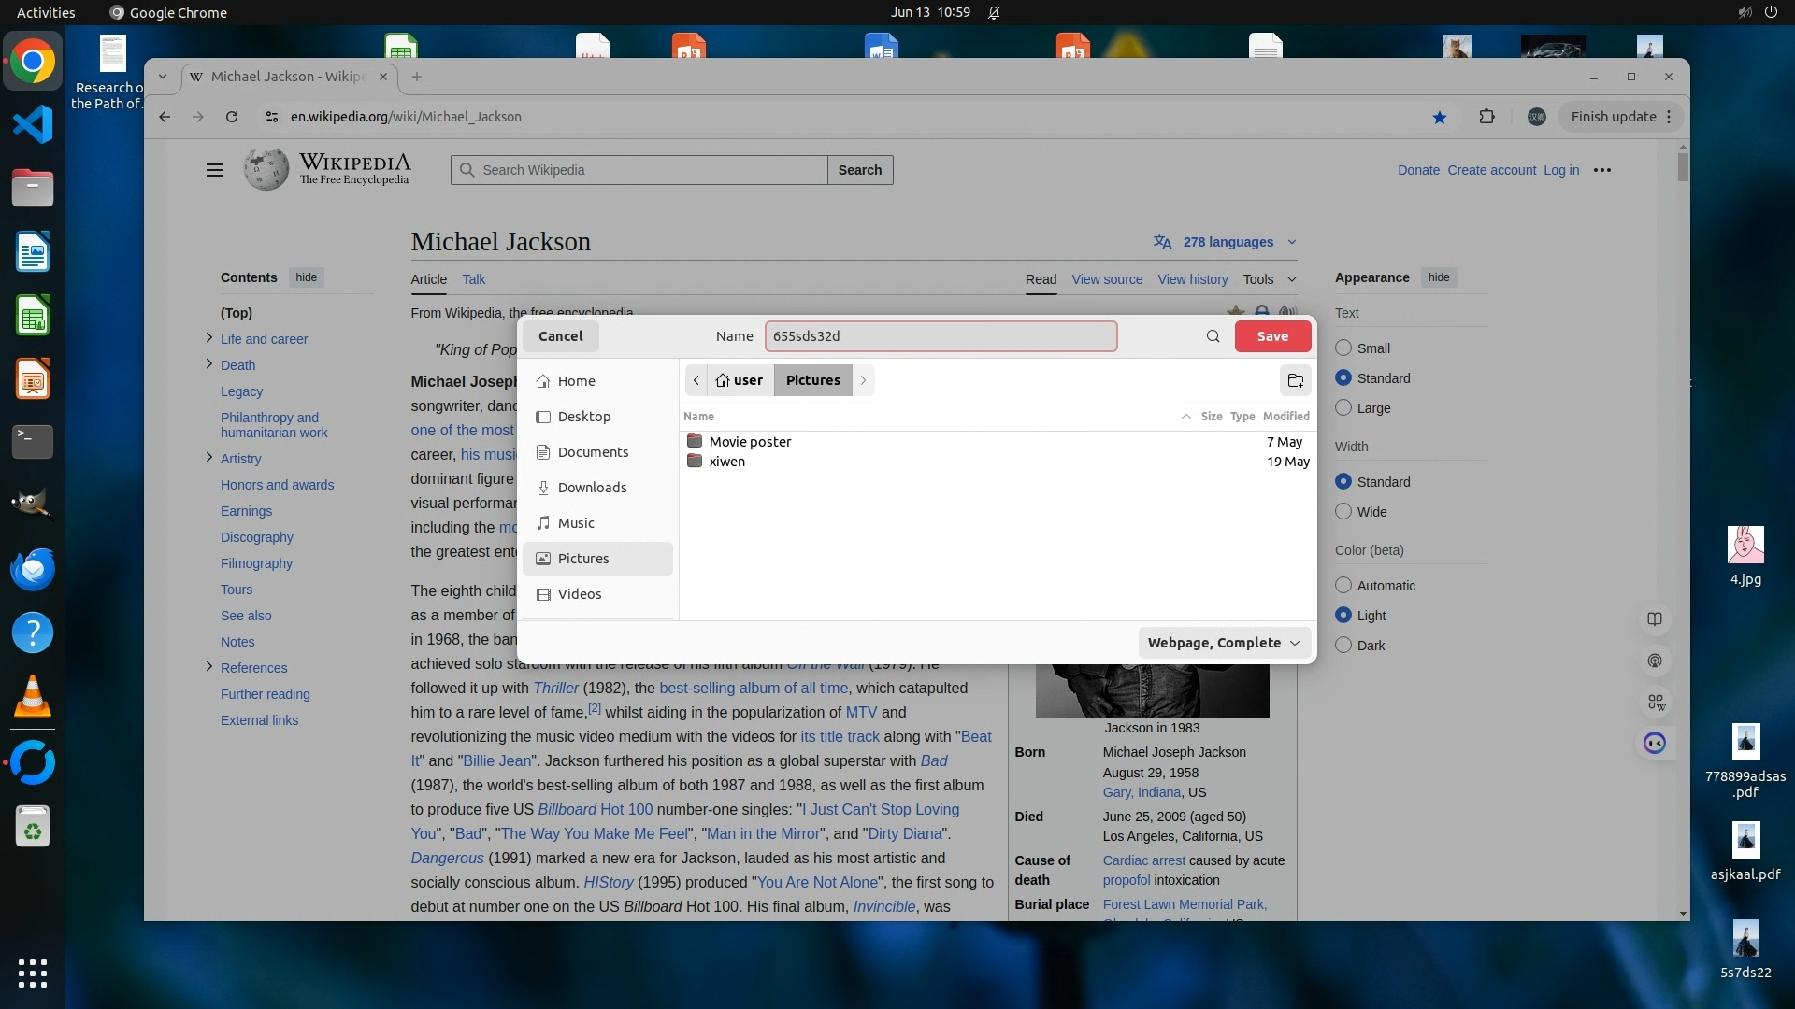This screenshot has height=1009, width=1795.
Task: Open the Chrome extensions puzzle icon
Action: point(1486,117)
